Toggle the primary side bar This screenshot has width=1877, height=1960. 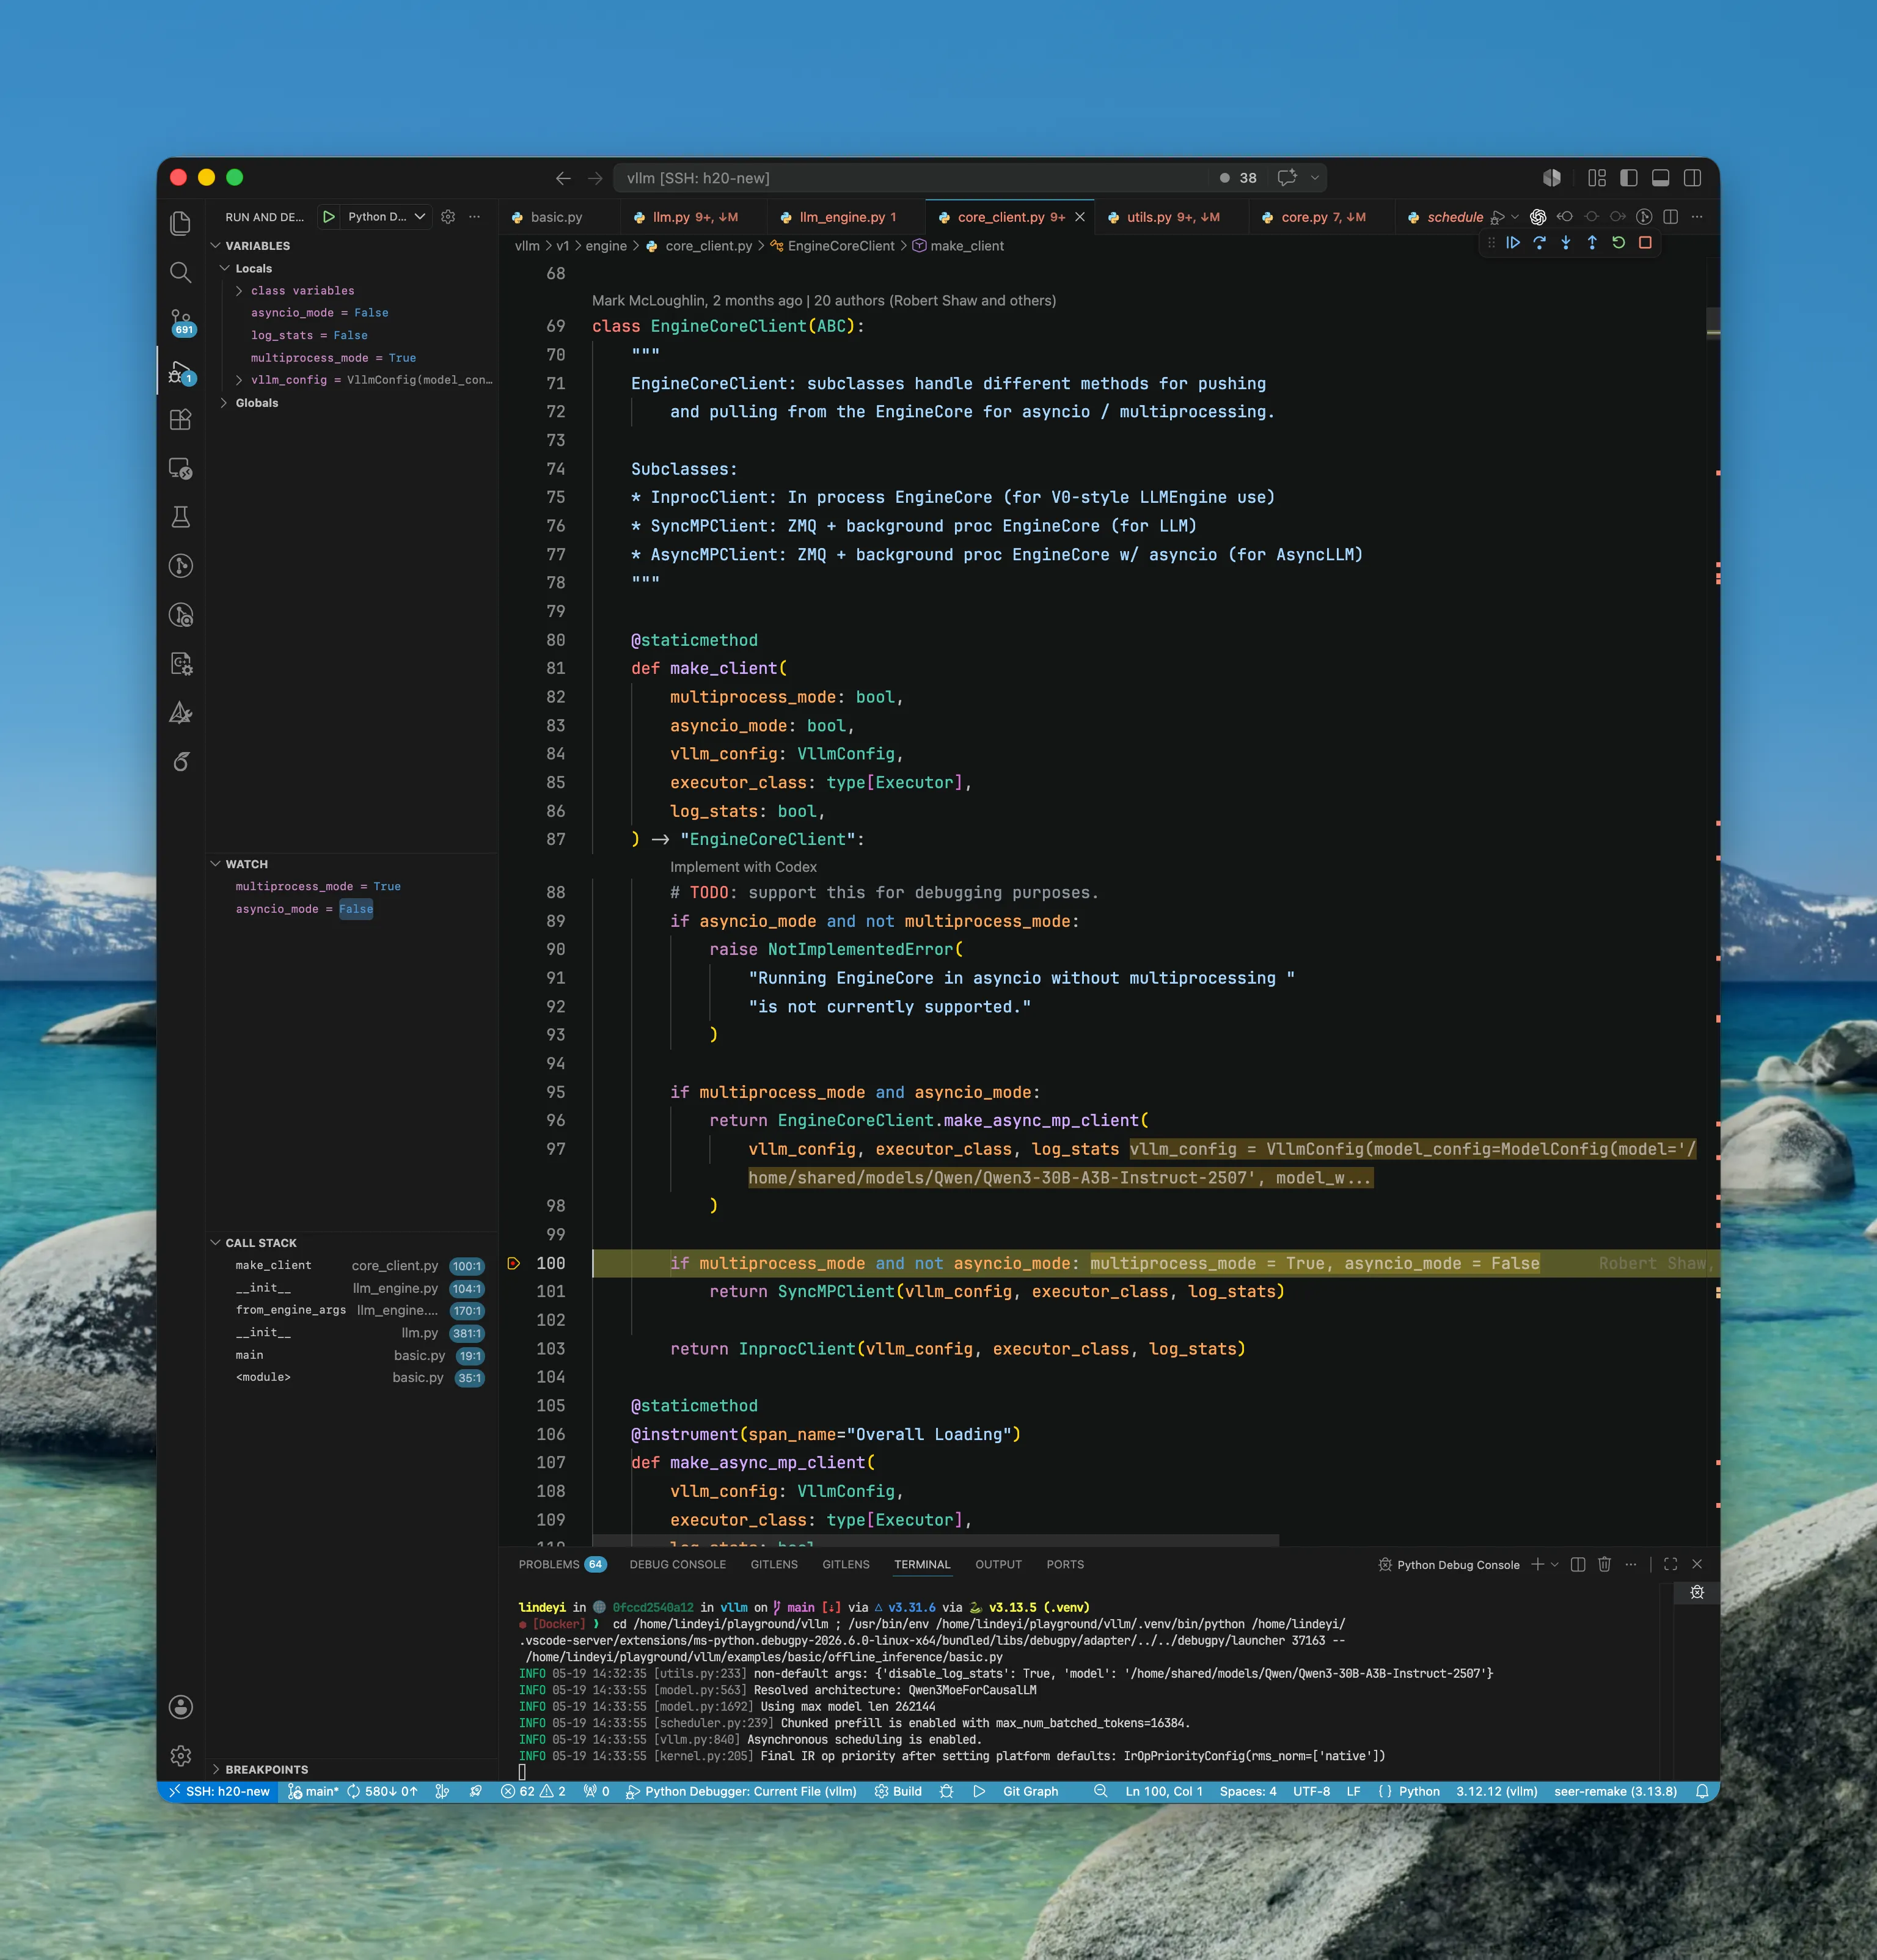(1629, 178)
